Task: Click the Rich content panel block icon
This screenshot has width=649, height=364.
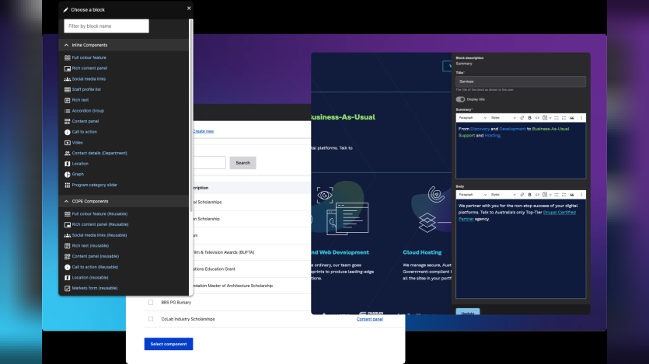Action: [67, 68]
